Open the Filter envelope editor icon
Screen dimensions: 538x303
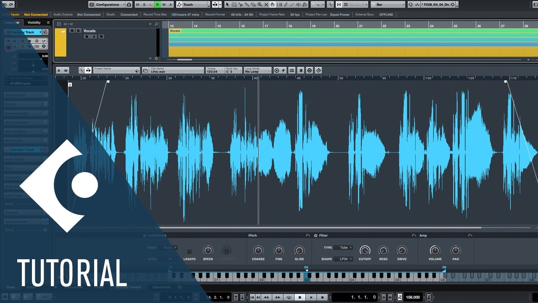coord(414,235)
